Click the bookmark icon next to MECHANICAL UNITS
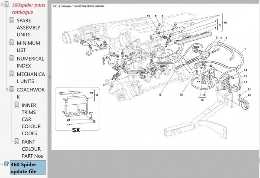Image resolution: width=260 pixels, height=178 pixels. click(x=11, y=74)
